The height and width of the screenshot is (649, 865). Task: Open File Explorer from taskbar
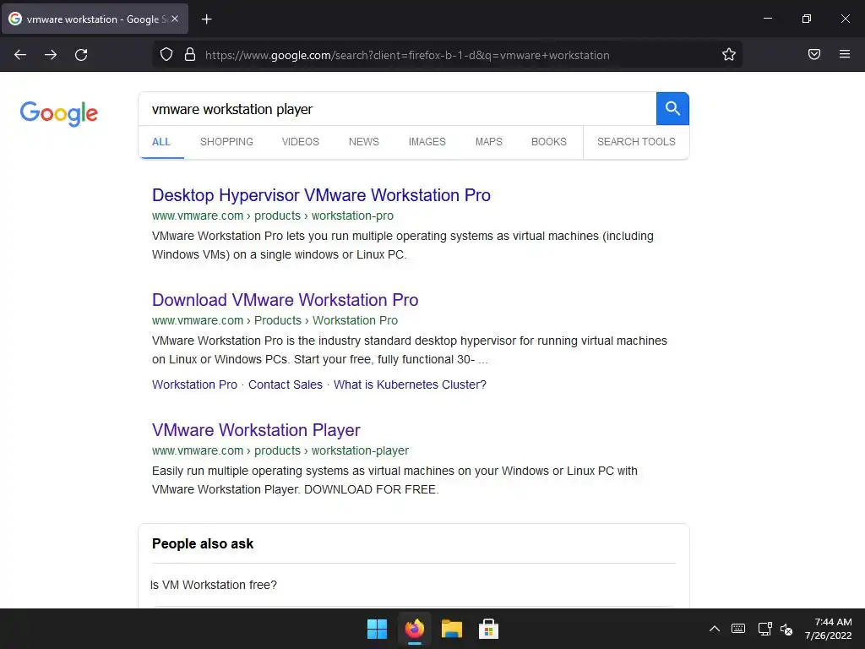pos(451,629)
